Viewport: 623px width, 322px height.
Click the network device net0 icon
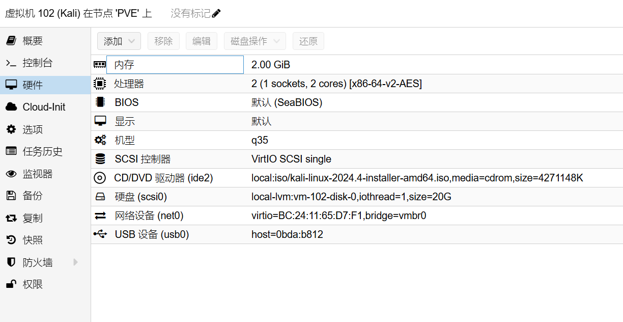point(100,216)
